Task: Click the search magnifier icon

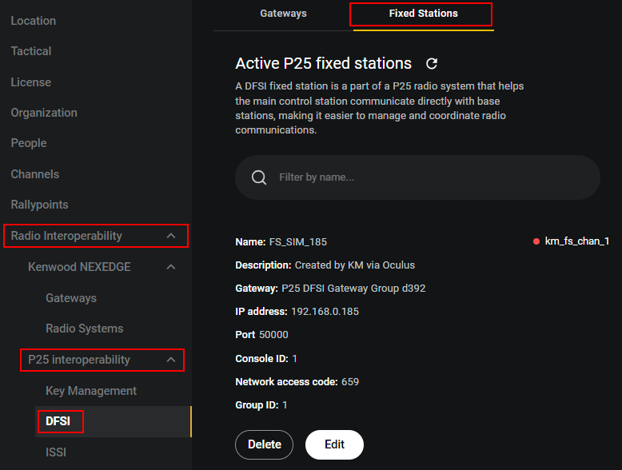Action: [x=259, y=177]
